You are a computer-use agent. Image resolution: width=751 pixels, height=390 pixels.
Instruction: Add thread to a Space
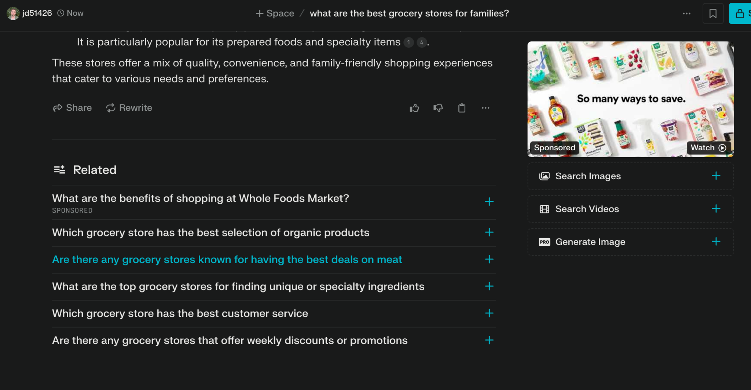click(275, 14)
